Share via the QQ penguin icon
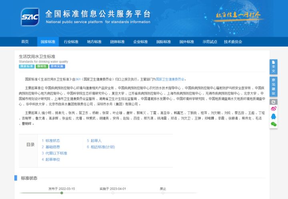The height and width of the screenshot is (199, 288). coord(274,116)
